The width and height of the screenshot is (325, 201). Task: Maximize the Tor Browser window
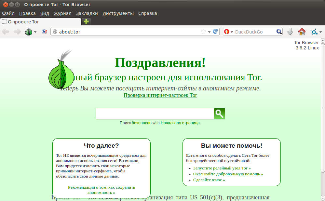pos(18,4)
